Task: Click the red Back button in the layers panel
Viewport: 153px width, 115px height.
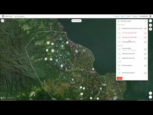Action: [120, 78]
